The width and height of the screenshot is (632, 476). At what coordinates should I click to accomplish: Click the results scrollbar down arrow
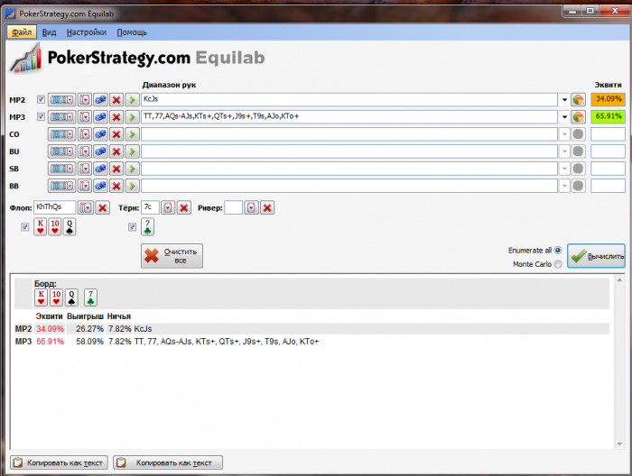619,444
